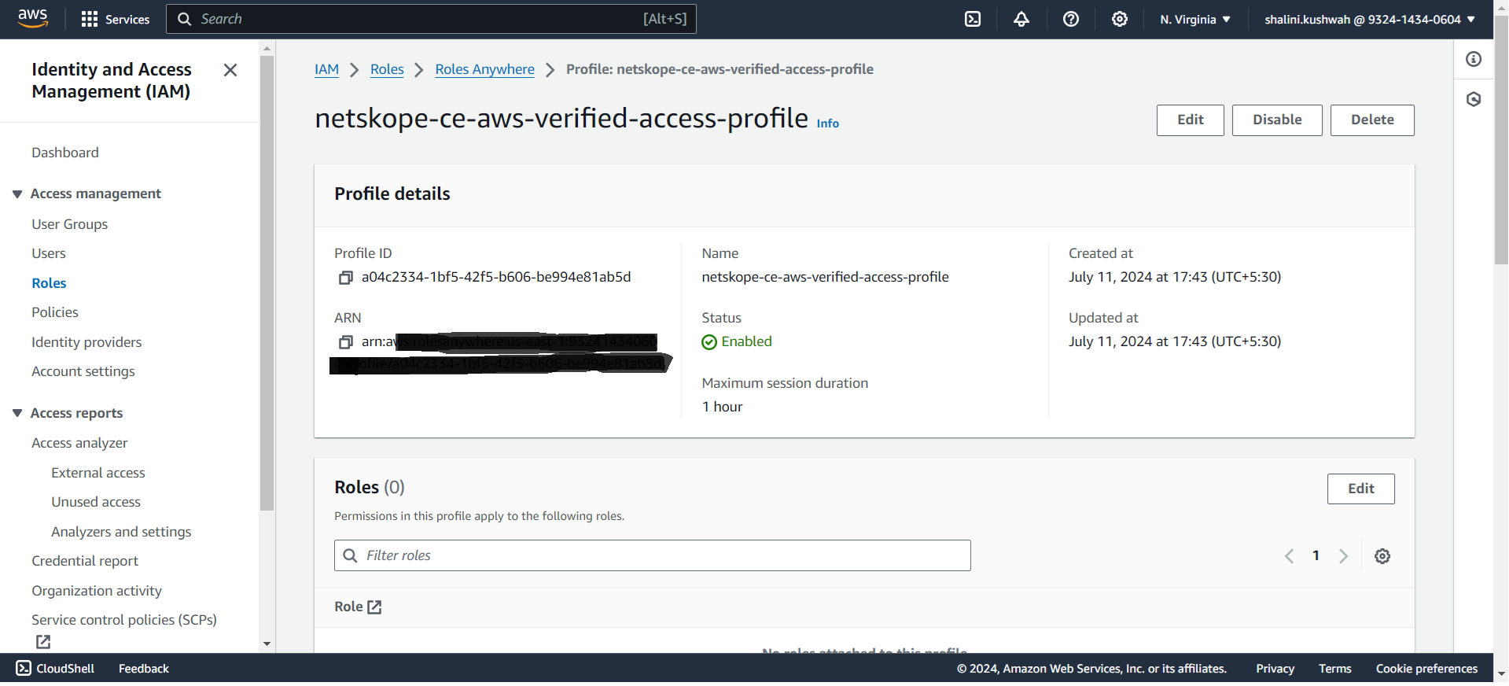
Task: Click the Filter roles search field
Action: [x=652, y=556]
